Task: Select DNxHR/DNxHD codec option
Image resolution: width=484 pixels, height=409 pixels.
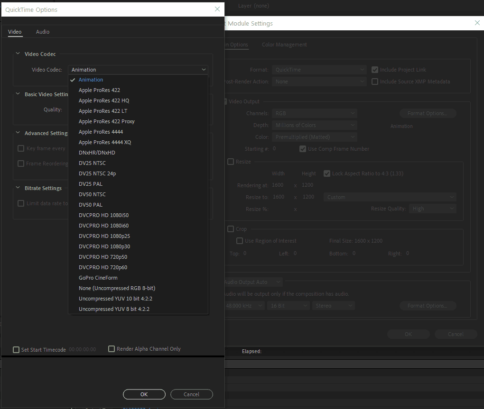Action: click(x=97, y=153)
